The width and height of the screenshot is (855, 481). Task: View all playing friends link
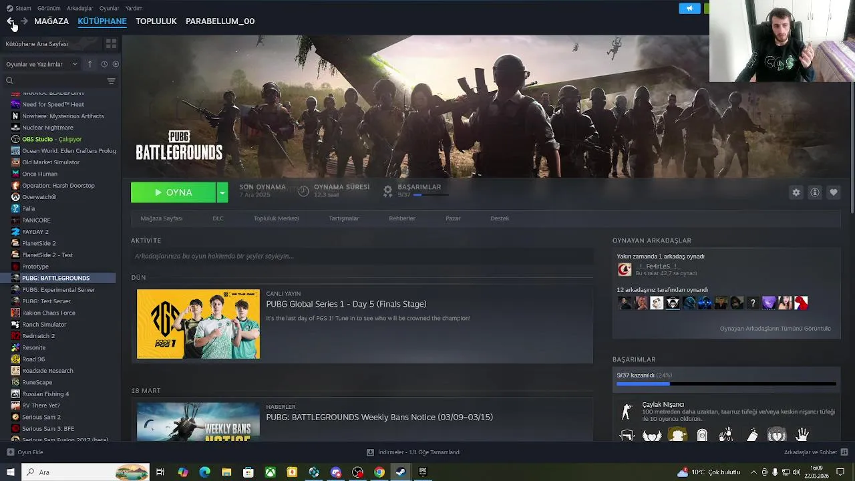[x=775, y=329]
